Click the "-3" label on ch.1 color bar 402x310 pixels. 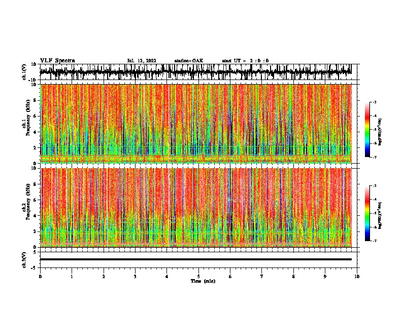[375, 102]
